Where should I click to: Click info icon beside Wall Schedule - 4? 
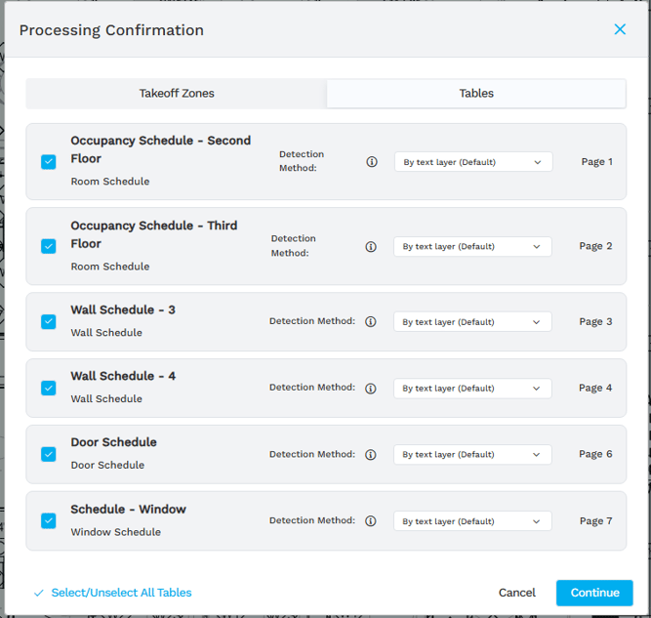371,388
